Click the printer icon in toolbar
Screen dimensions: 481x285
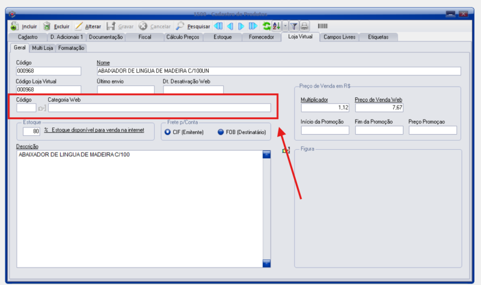(x=305, y=26)
